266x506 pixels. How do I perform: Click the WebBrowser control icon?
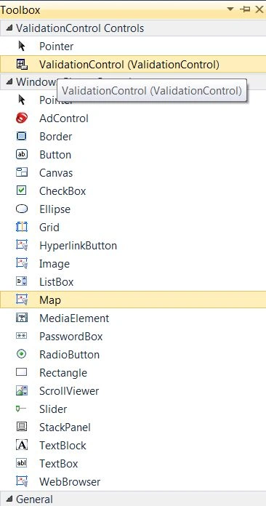[x=22, y=481]
